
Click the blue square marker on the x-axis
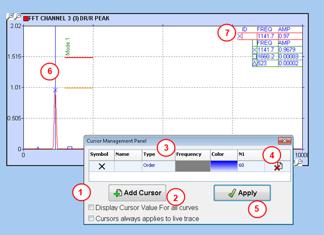70,148
